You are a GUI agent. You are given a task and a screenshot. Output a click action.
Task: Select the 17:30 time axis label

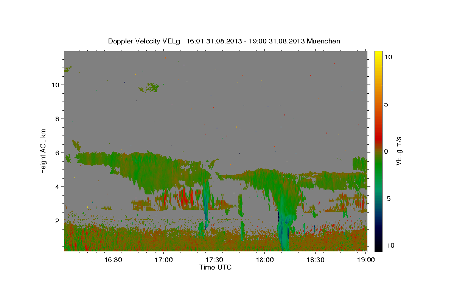[214, 260]
